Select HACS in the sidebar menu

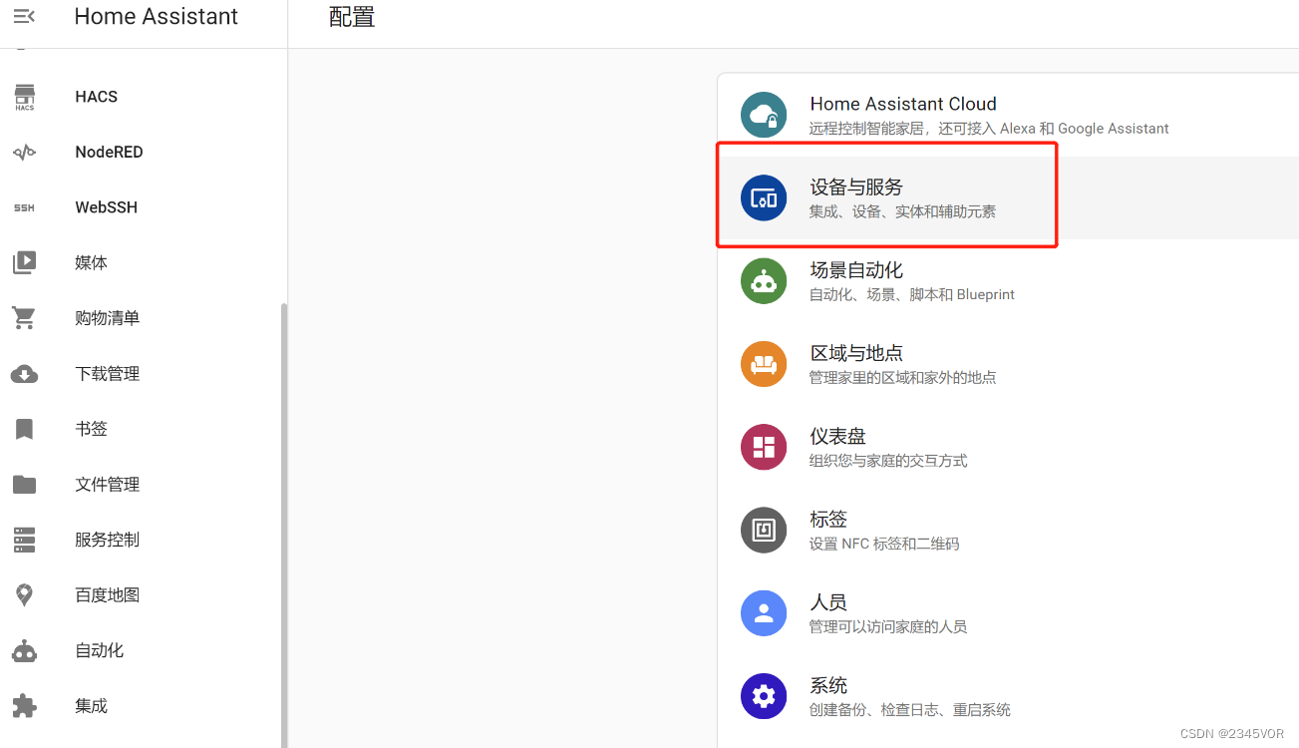pos(96,97)
